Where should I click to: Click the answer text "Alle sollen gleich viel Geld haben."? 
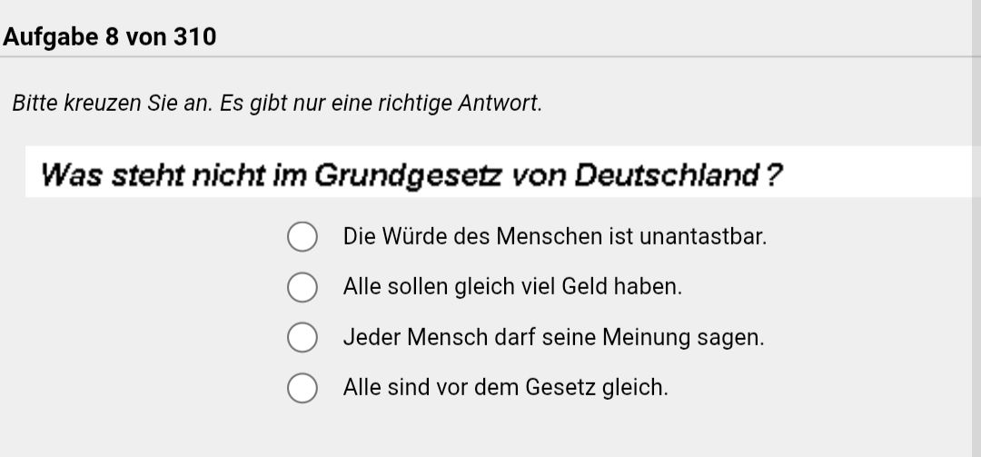511,287
